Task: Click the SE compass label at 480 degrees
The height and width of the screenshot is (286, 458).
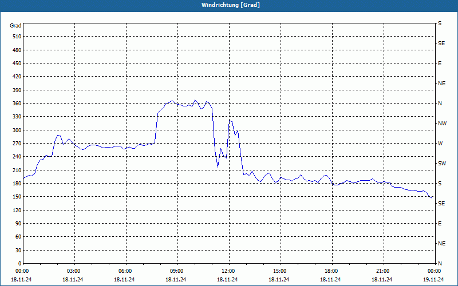Action: (x=441, y=43)
